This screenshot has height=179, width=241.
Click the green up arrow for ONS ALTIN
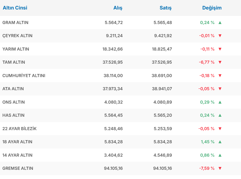tap(220, 102)
